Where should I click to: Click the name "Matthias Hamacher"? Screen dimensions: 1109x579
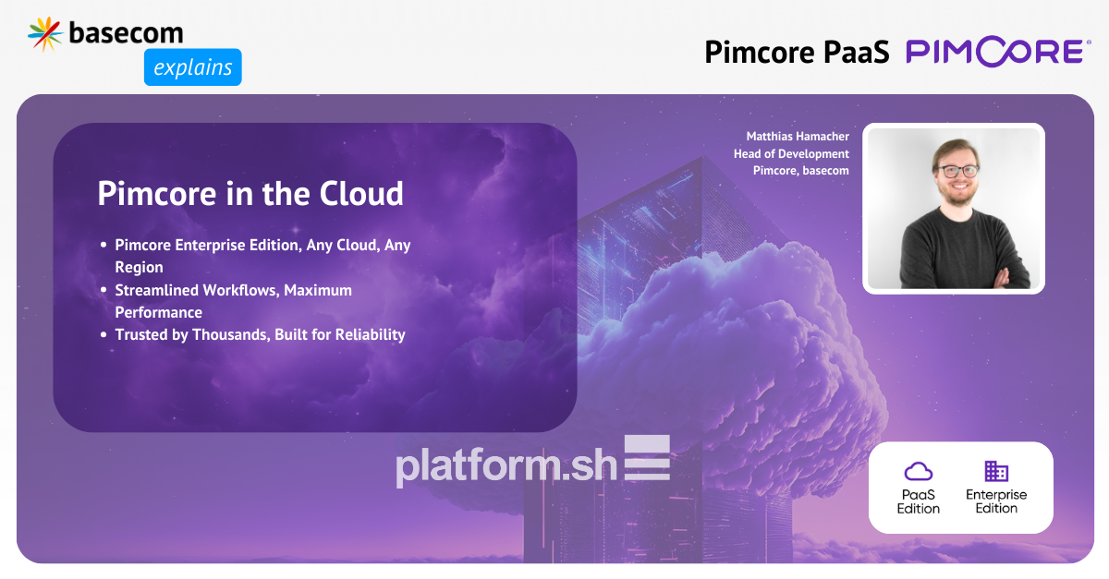[798, 137]
